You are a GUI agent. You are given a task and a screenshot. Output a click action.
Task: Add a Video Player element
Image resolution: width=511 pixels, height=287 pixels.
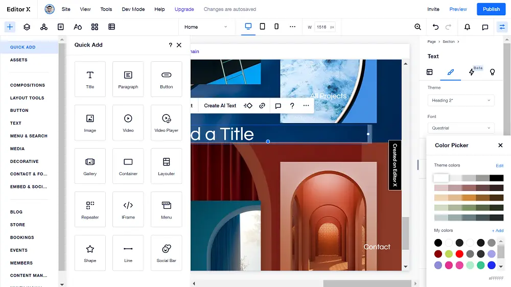[166, 123]
